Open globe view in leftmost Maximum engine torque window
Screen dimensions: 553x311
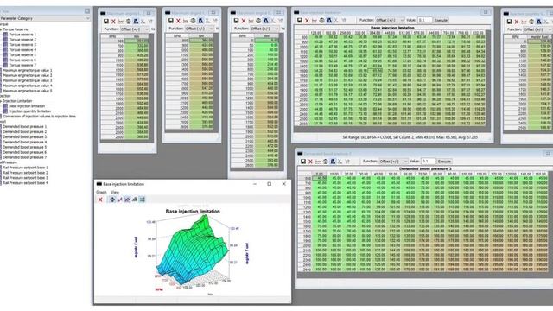128,21
